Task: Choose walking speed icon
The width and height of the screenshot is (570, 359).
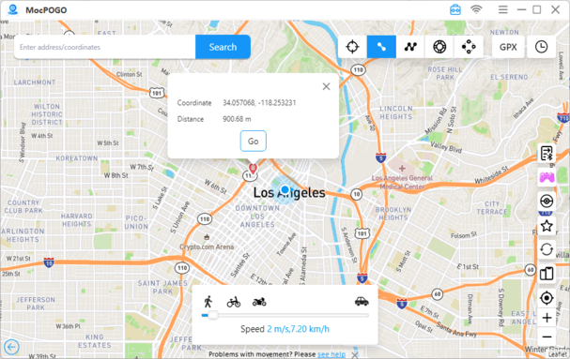Action: 208,302
